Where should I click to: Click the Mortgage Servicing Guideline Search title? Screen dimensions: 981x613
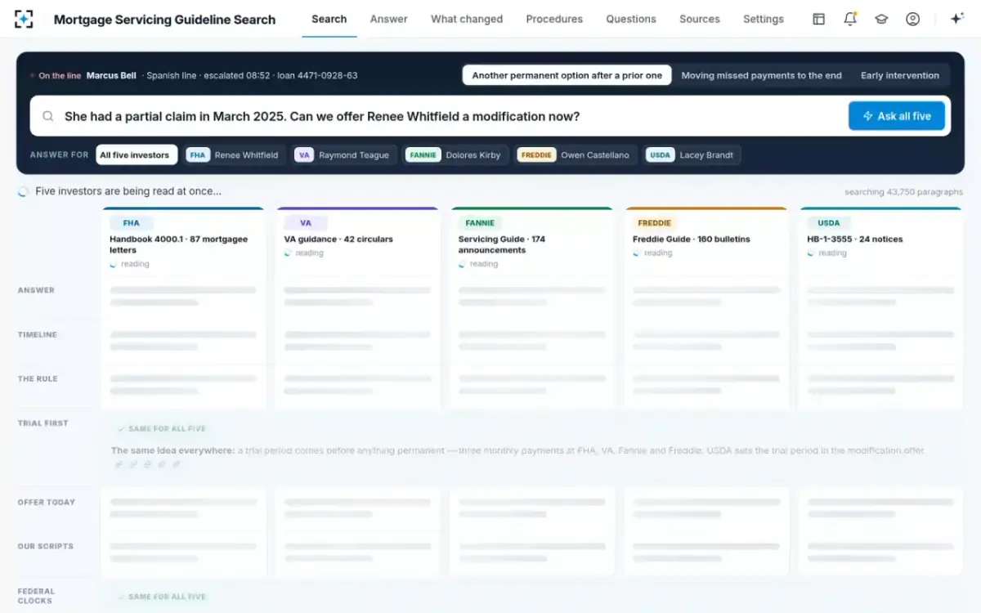tap(164, 20)
